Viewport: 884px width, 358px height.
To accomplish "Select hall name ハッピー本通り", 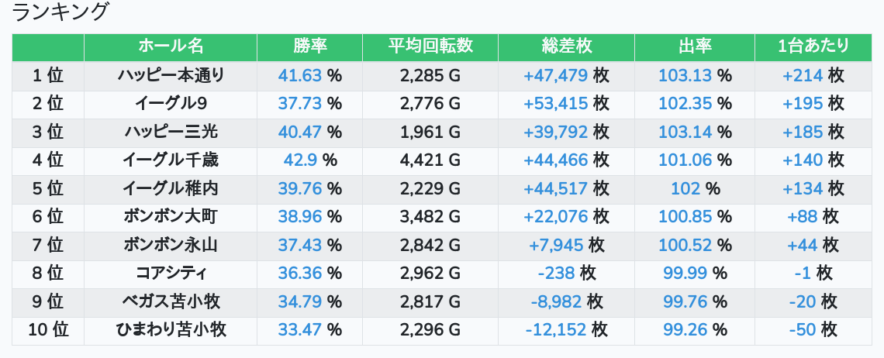I will point(171,75).
